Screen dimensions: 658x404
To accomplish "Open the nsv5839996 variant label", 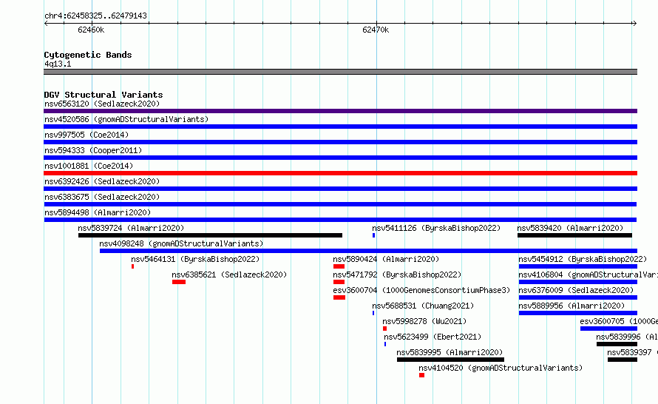I will (x=626, y=337).
